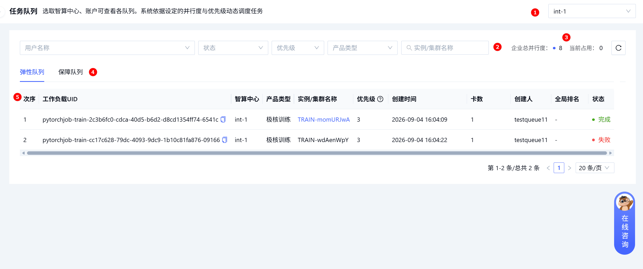Click the scrollbar right arrow

[x=610, y=153]
